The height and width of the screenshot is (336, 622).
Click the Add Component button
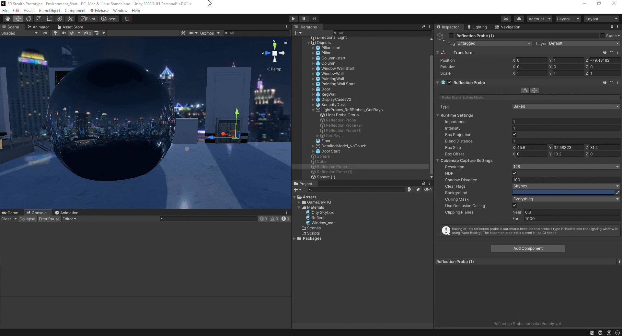pos(528,248)
